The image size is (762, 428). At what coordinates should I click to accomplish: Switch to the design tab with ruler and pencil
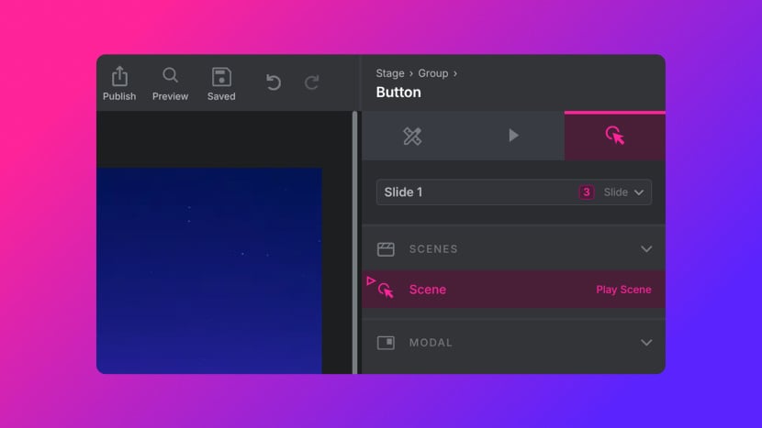coord(412,137)
